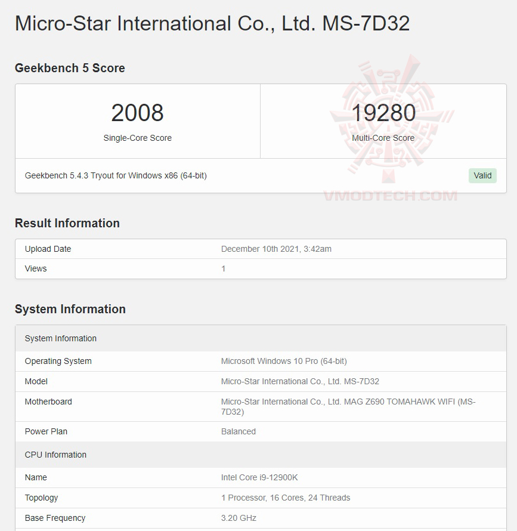Click the System Information table header row
Screen dimensions: 517x531
pyautogui.click(x=261, y=338)
